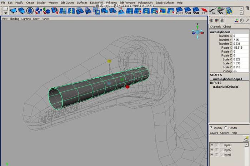
Task: Select the Render radio button
Action: click(x=225, y=128)
